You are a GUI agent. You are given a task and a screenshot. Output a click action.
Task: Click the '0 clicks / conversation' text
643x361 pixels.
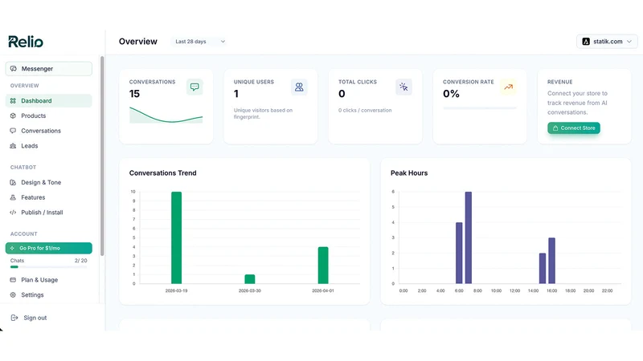click(x=365, y=110)
